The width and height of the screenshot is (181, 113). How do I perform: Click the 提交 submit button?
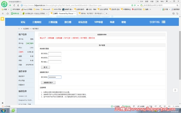[46, 67]
